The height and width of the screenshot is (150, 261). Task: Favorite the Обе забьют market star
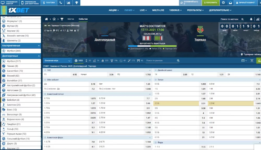tap(45, 80)
